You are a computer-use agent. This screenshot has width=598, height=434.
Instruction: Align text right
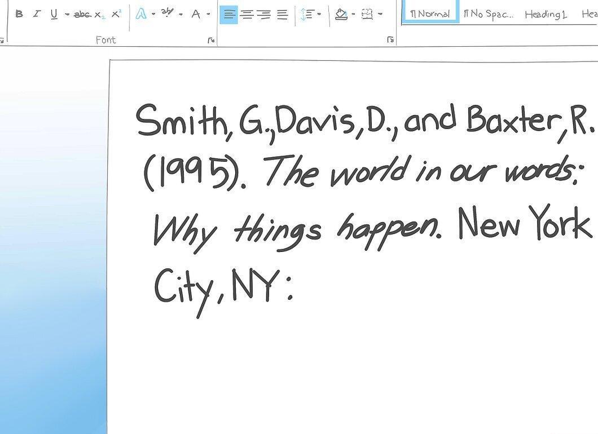264,15
